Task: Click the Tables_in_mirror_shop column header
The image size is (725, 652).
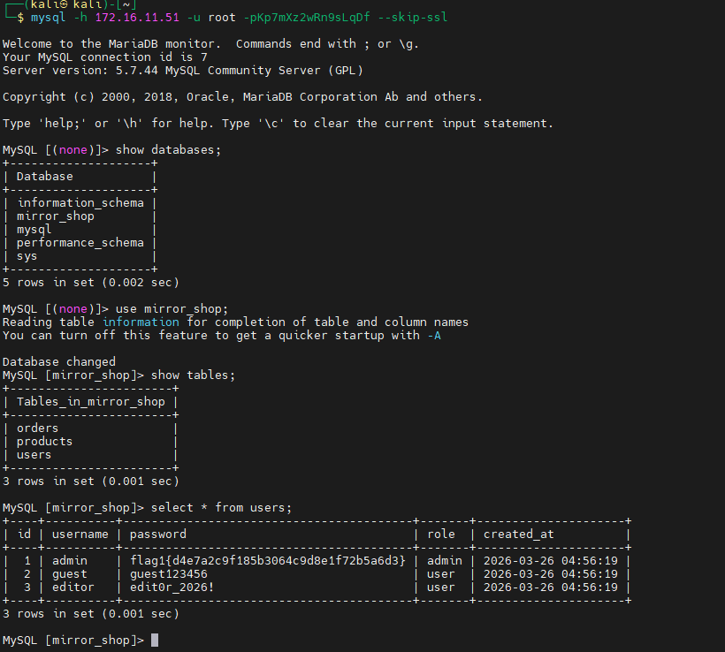Action: click(x=90, y=401)
